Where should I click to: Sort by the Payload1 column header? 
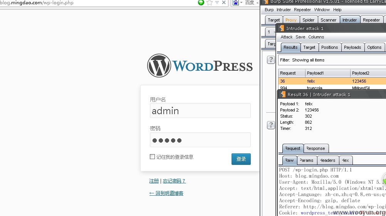[328, 73]
